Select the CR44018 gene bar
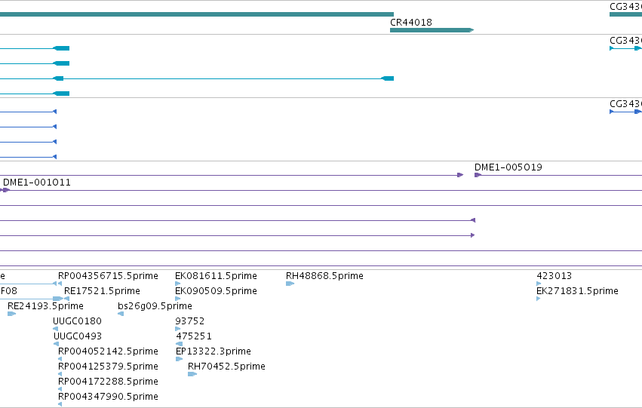642x408 pixels. click(x=432, y=30)
